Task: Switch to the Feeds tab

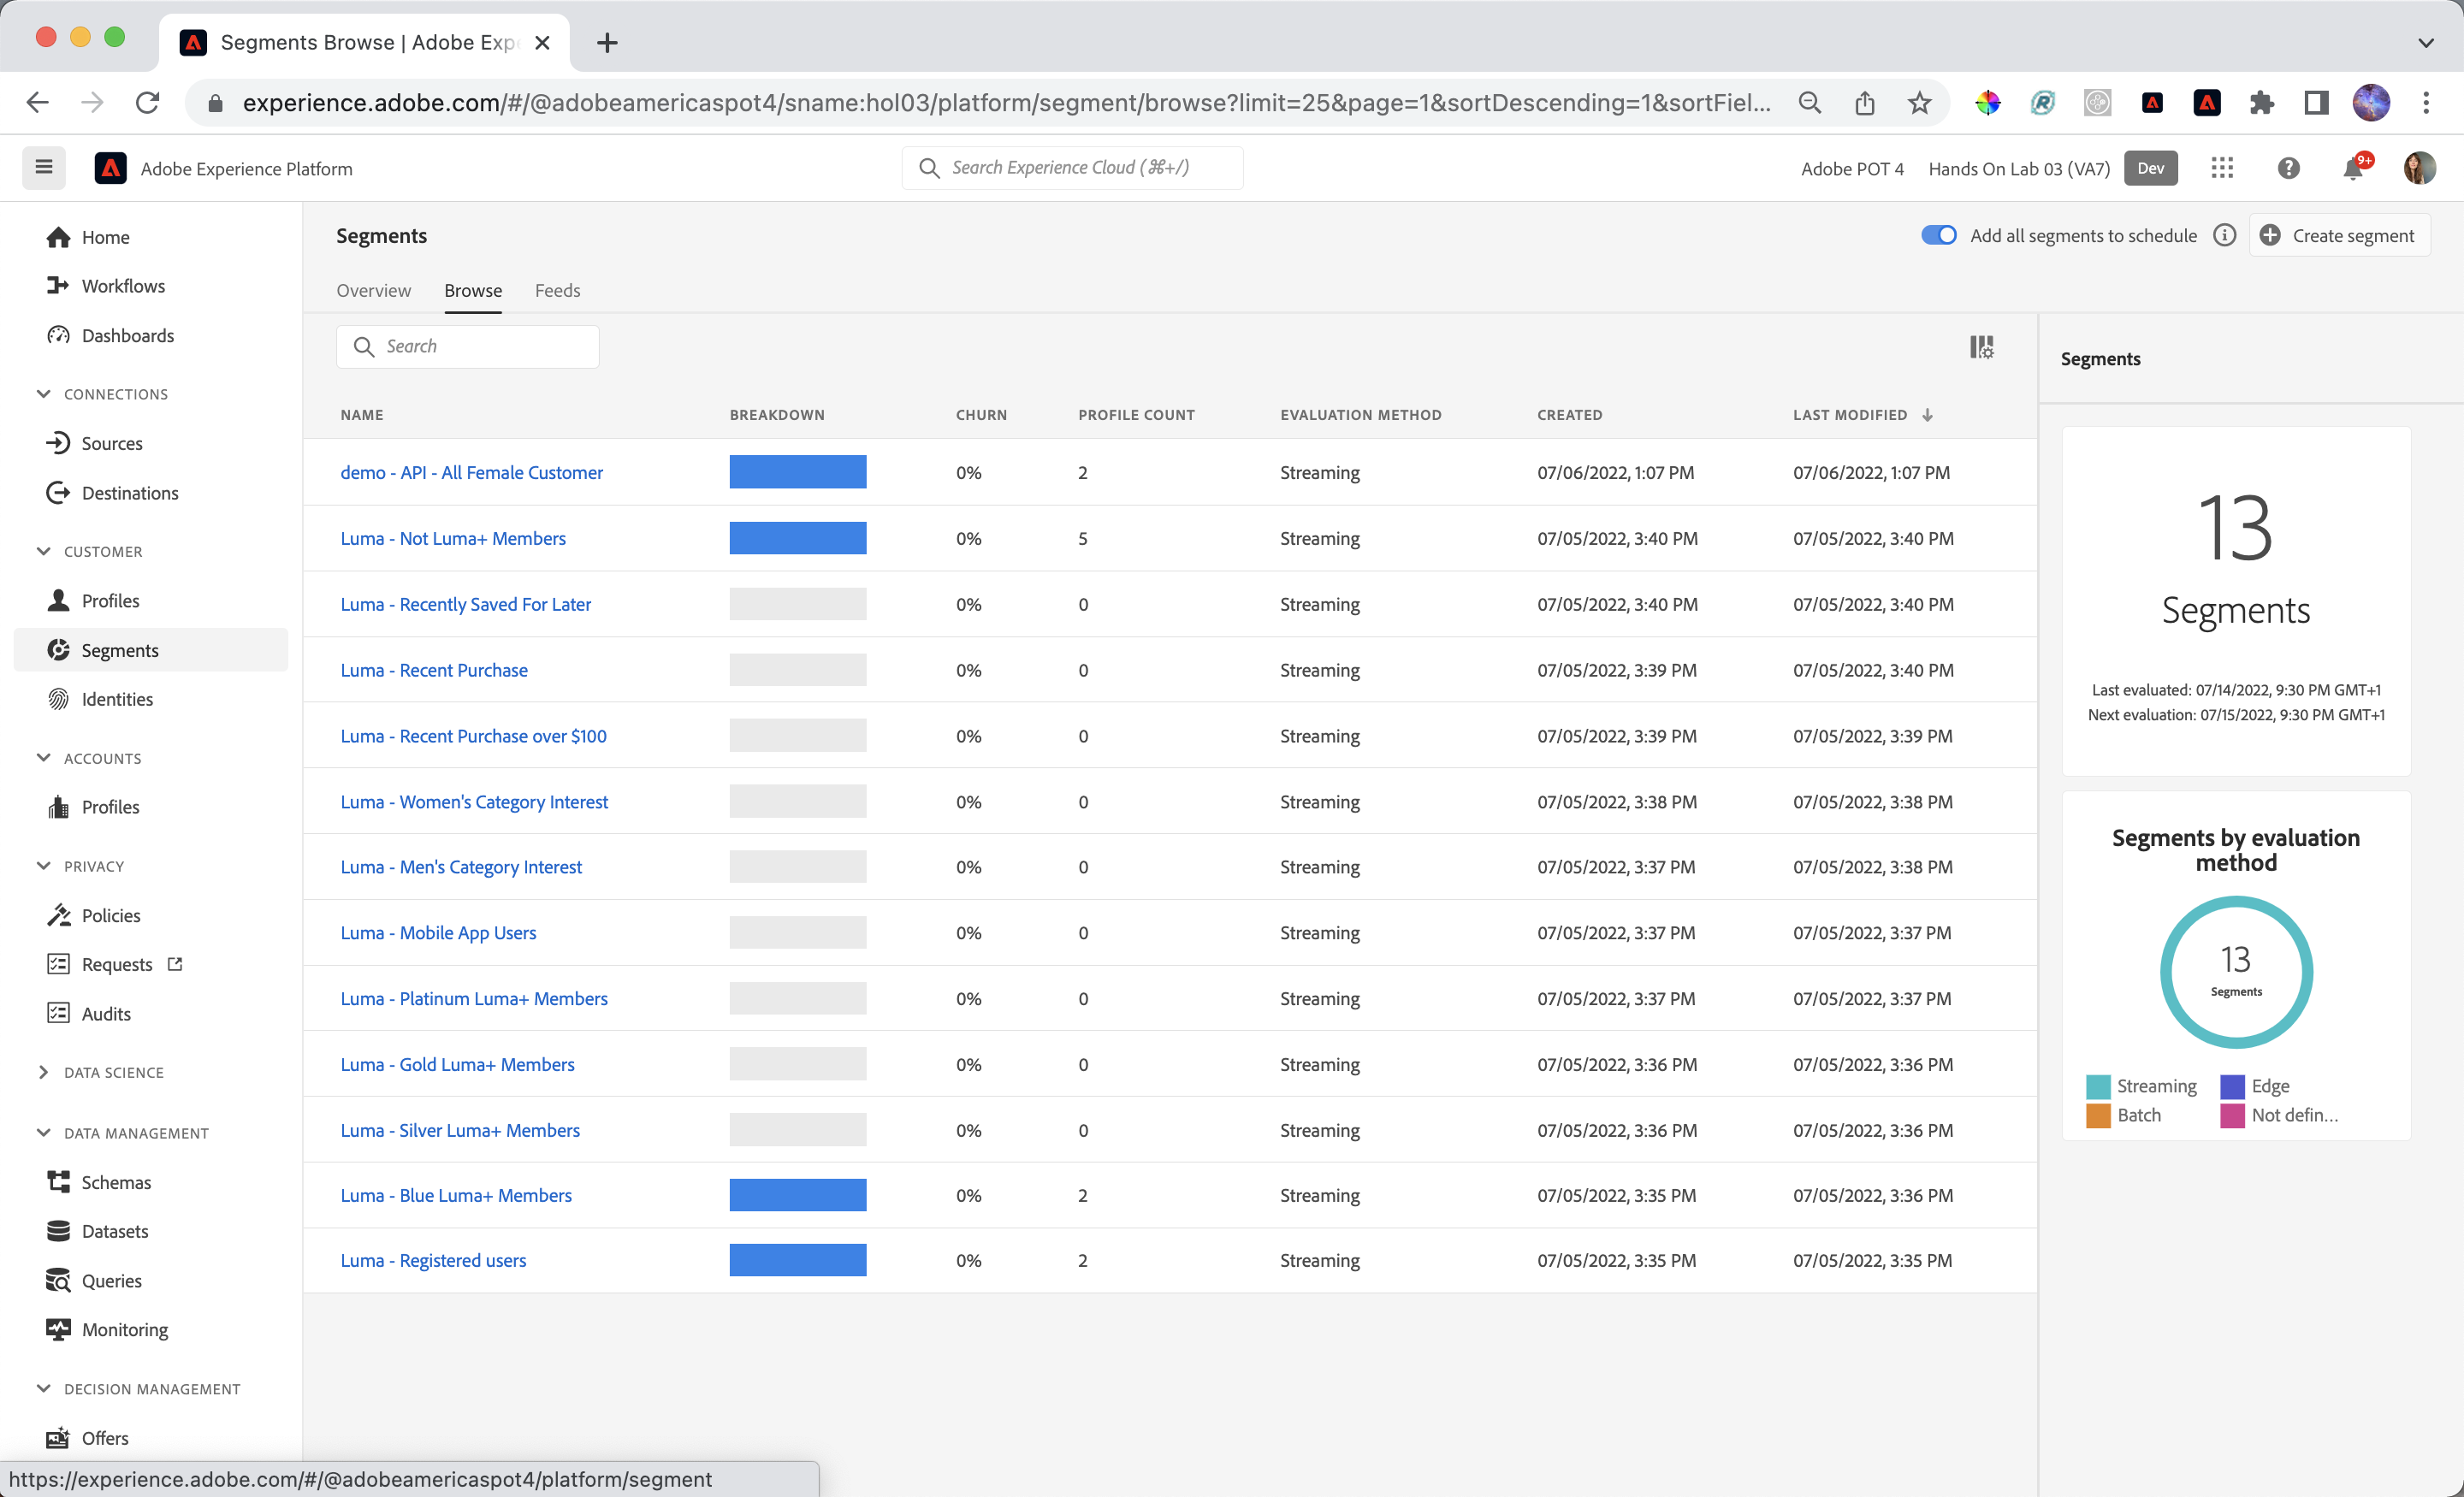Action: pyautogui.click(x=557, y=290)
